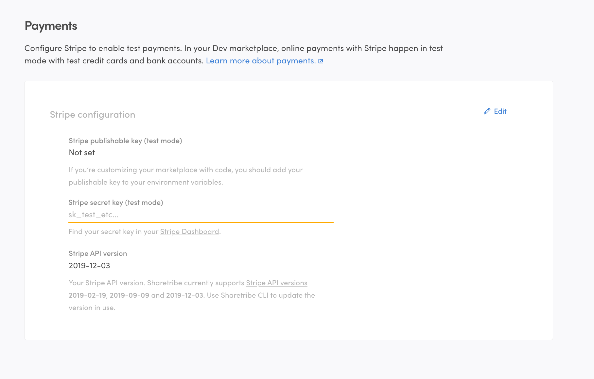Click the Stripe secret key input field
The width and height of the screenshot is (594, 379).
(x=201, y=215)
